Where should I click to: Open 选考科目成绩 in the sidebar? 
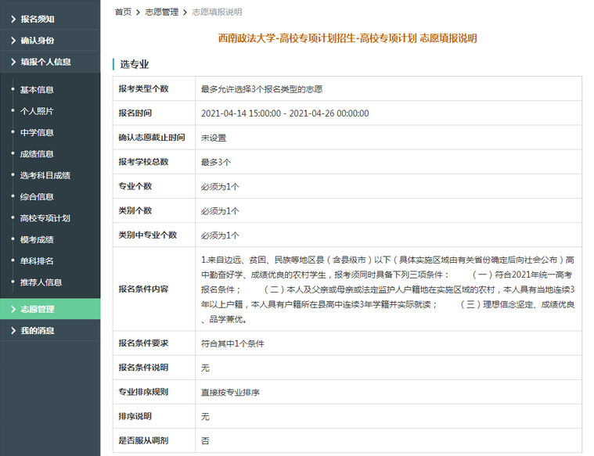coord(45,175)
